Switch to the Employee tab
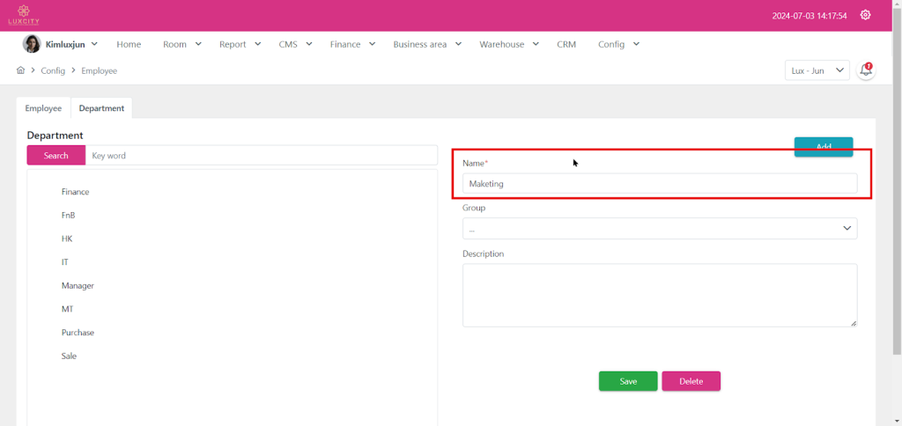 coord(43,108)
